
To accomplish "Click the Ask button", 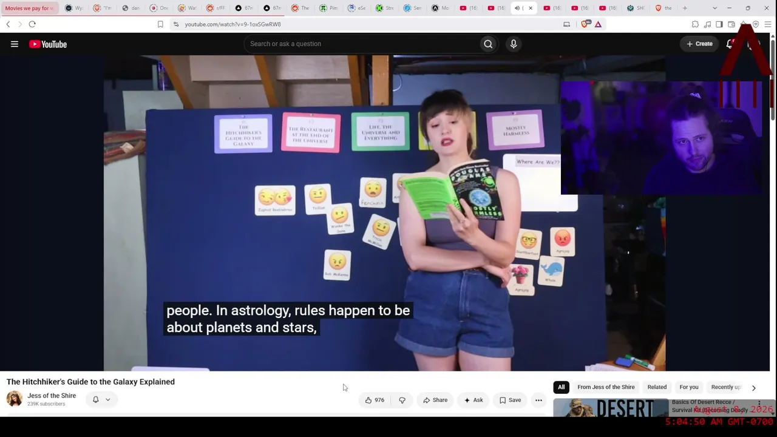I will click(473, 400).
